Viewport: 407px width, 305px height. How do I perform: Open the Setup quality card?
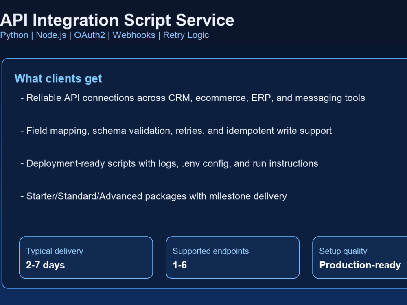(360, 257)
